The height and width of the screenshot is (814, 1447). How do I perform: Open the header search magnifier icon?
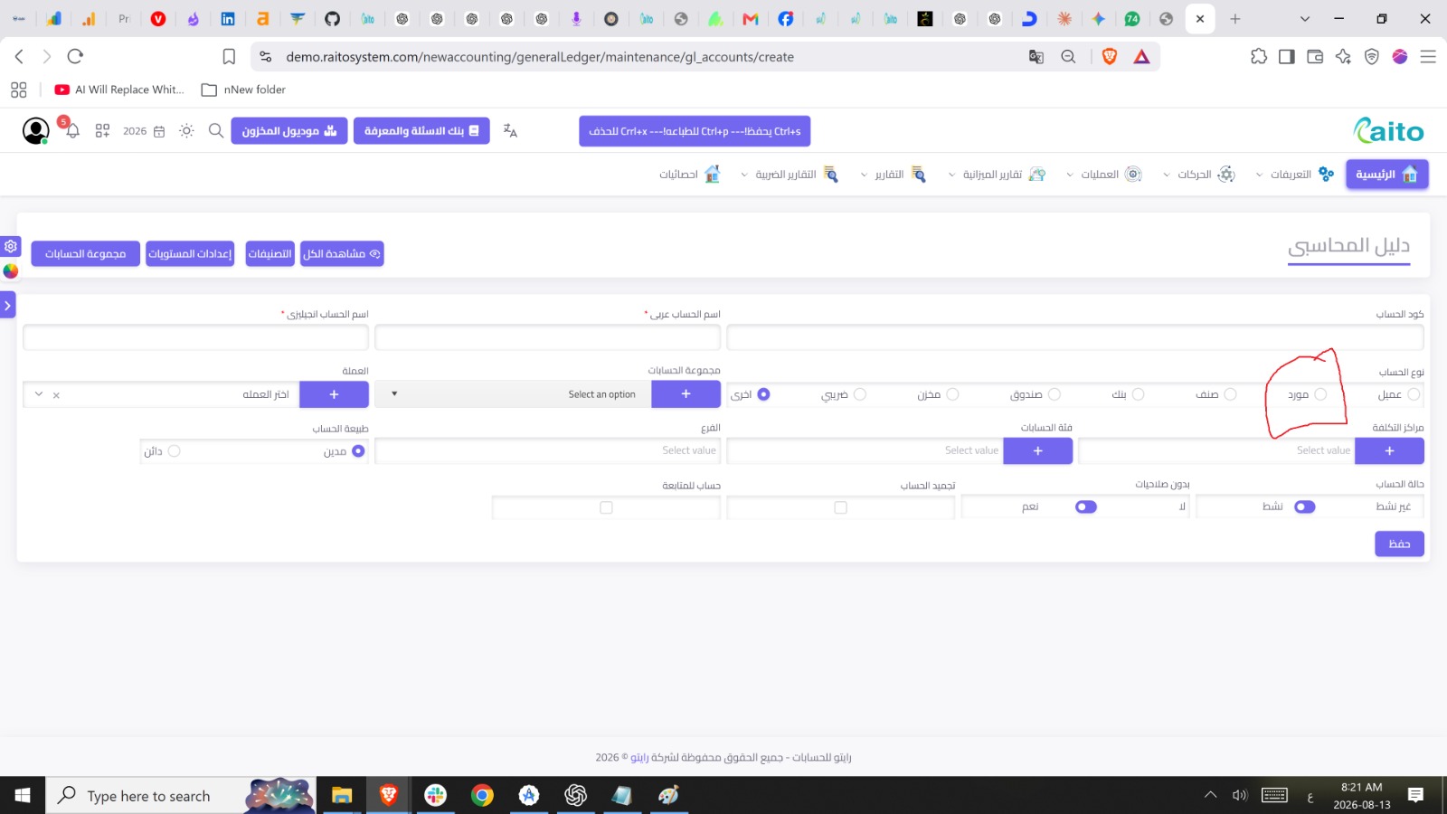pos(216,131)
